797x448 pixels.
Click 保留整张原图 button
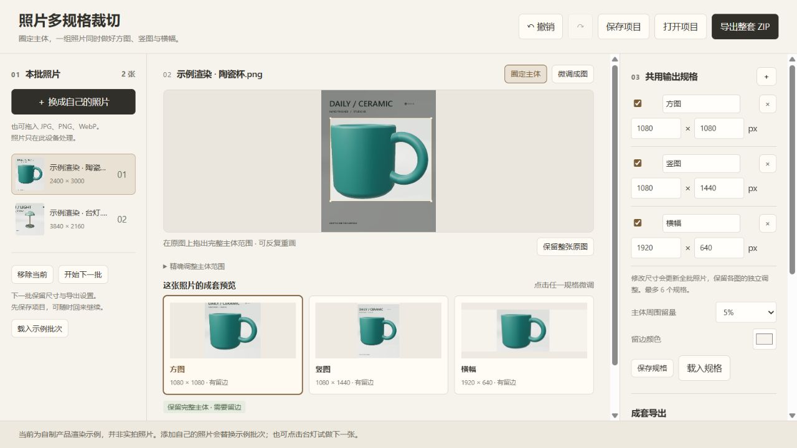click(x=565, y=246)
